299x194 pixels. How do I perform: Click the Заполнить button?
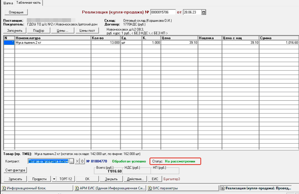[15, 30]
